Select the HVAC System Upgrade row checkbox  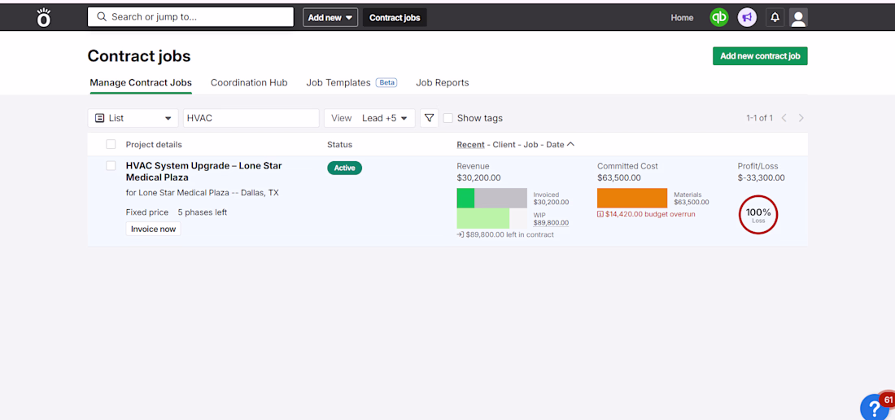pyautogui.click(x=111, y=165)
